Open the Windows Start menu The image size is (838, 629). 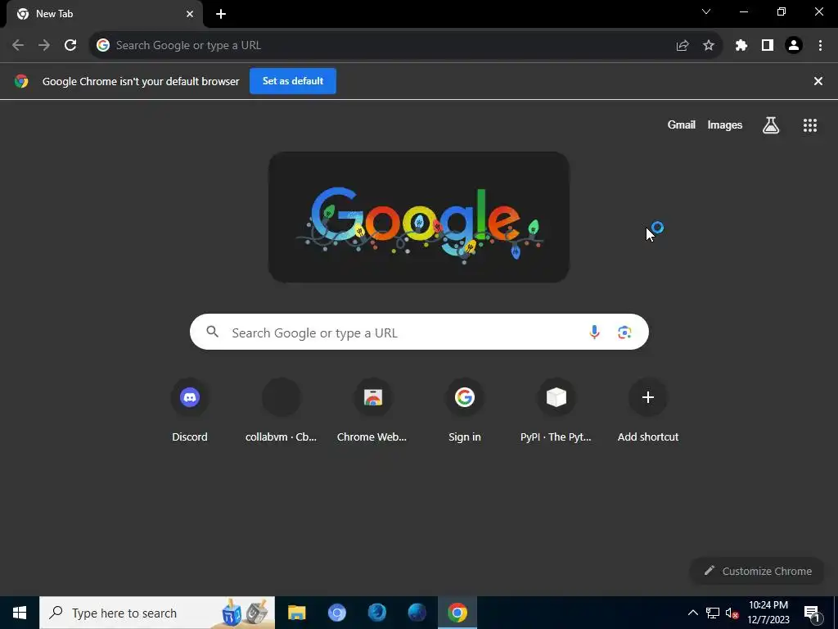[x=20, y=613]
